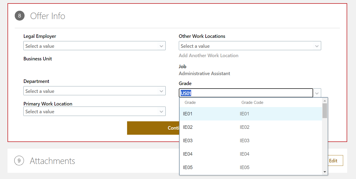Image resolution: width=356 pixels, height=179 pixels.
Task: Select grade IE03 from the list
Action: pos(251,141)
